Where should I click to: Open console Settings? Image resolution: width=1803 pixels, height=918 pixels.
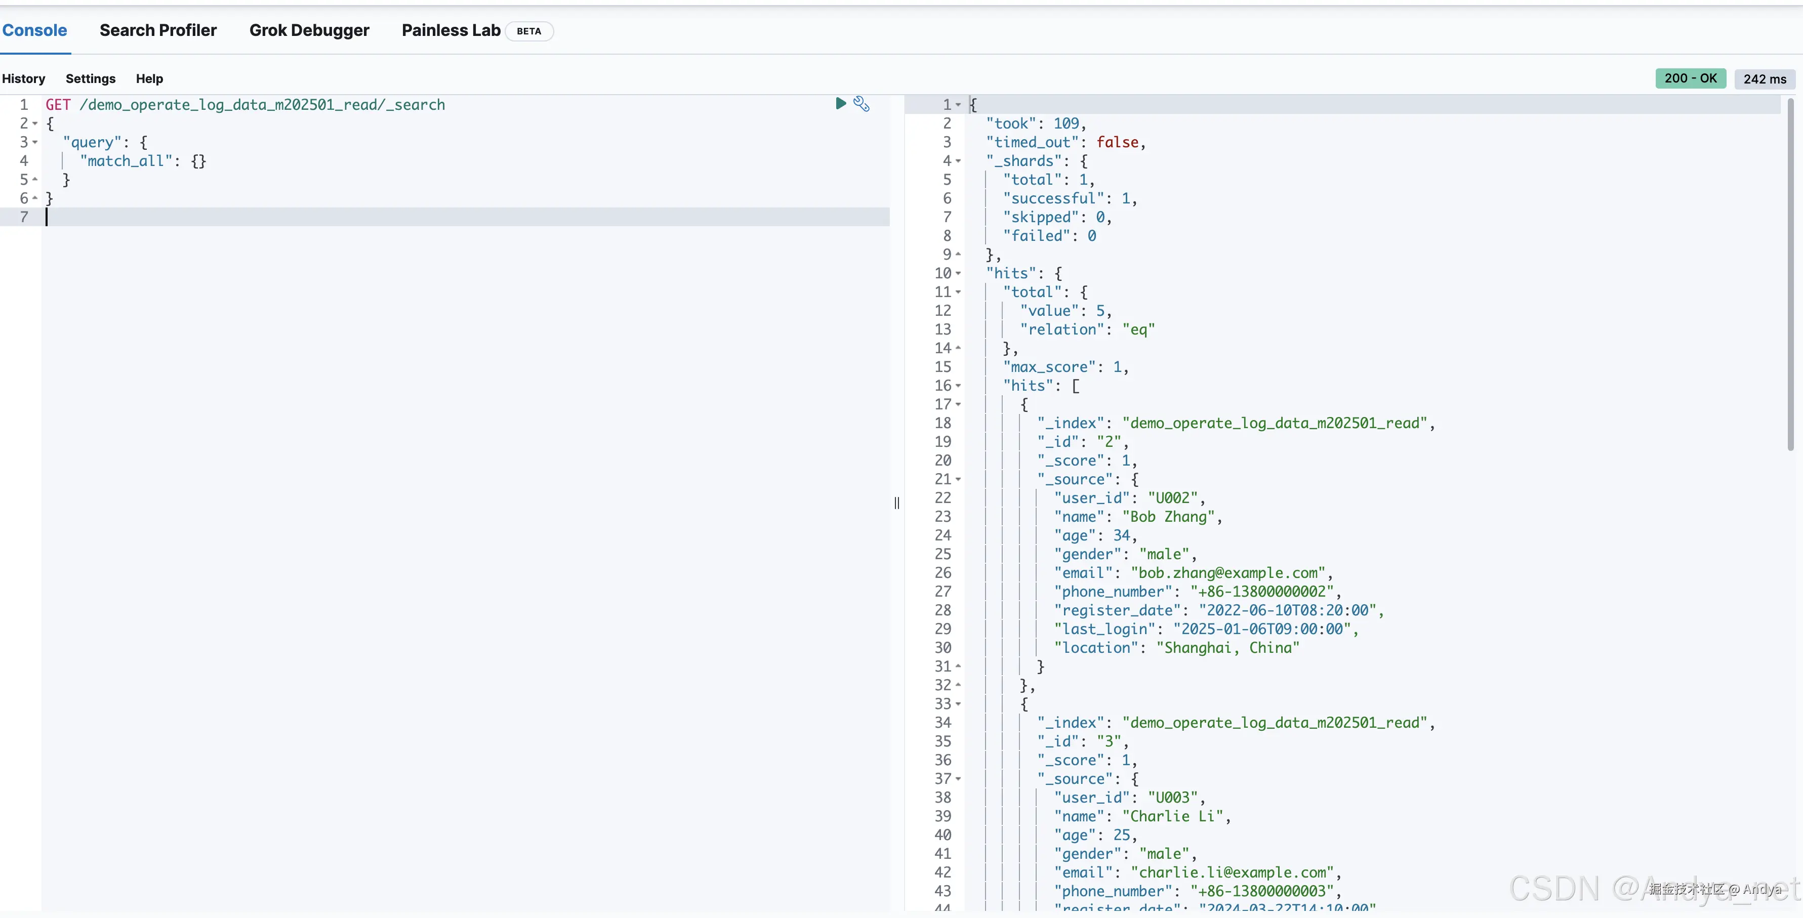[90, 78]
